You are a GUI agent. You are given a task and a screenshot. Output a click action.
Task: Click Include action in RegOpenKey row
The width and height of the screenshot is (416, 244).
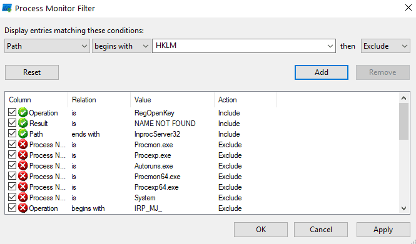click(229, 113)
